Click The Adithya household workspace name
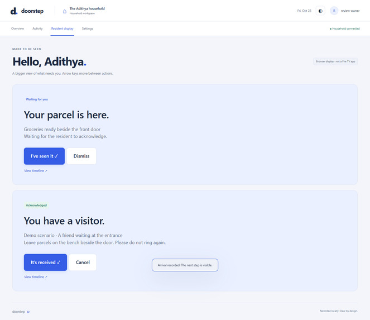 (x=87, y=9)
